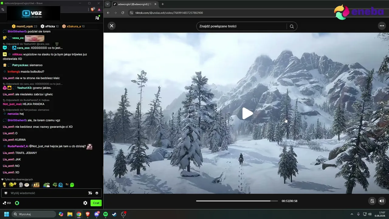389x219 pixels.
Task: Open File Explorer from the taskbar
Action: click(x=70, y=214)
